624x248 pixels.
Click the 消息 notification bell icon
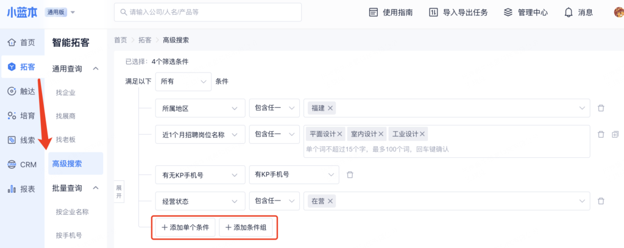click(569, 12)
